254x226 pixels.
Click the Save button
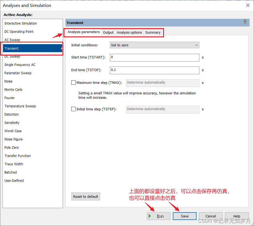click(185, 216)
